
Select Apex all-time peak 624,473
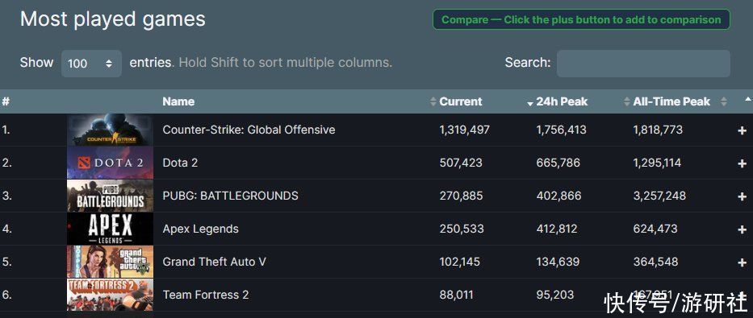(655, 229)
